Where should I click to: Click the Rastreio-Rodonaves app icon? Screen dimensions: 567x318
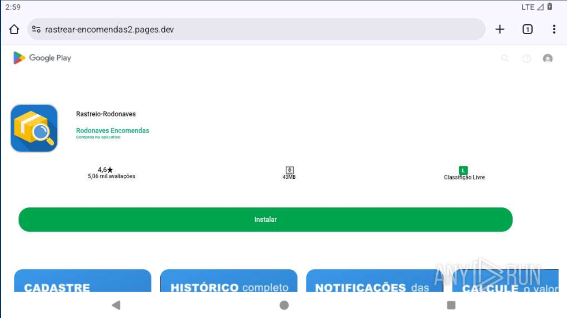34,128
